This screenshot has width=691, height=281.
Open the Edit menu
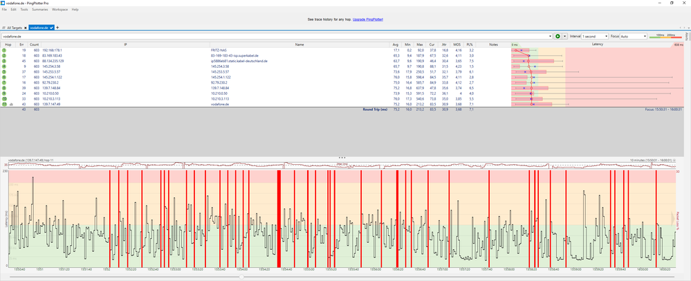[14, 9]
